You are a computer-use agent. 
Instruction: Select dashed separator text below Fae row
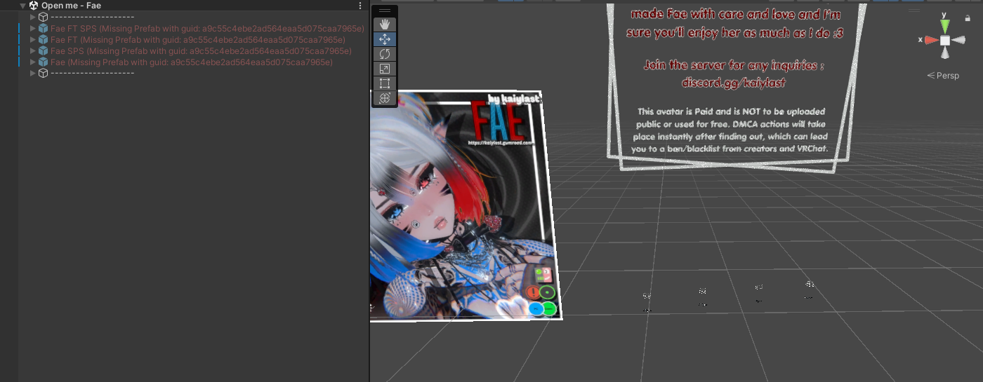coord(92,73)
